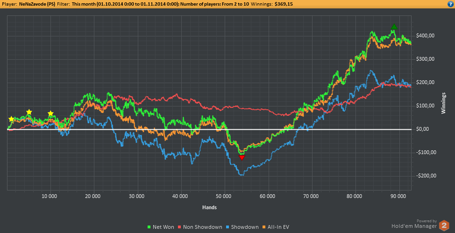Click the $0,00 y-axis label
The image size is (455, 233).
424,129
